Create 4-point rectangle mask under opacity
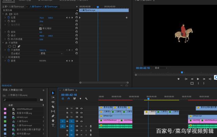Screen dimensions: 217x137 tap(14, 46)
